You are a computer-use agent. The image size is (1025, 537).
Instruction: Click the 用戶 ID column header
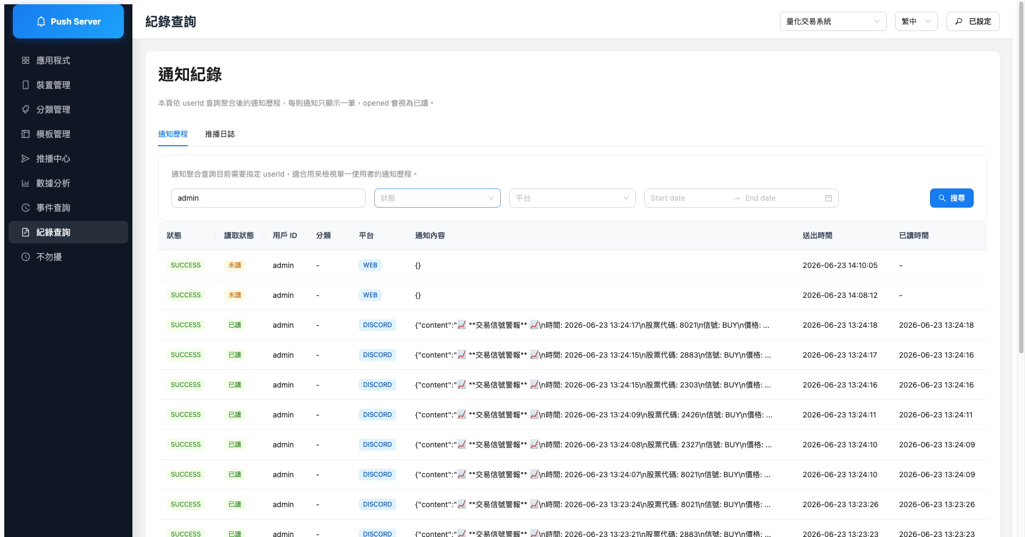(x=285, y=235)
